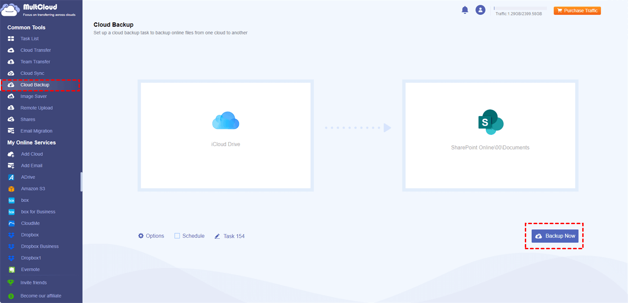Click the affiliate dollar icon
The height and width of the screenshot is (303, 628).
pyautogui.click(x=11, y=296)
